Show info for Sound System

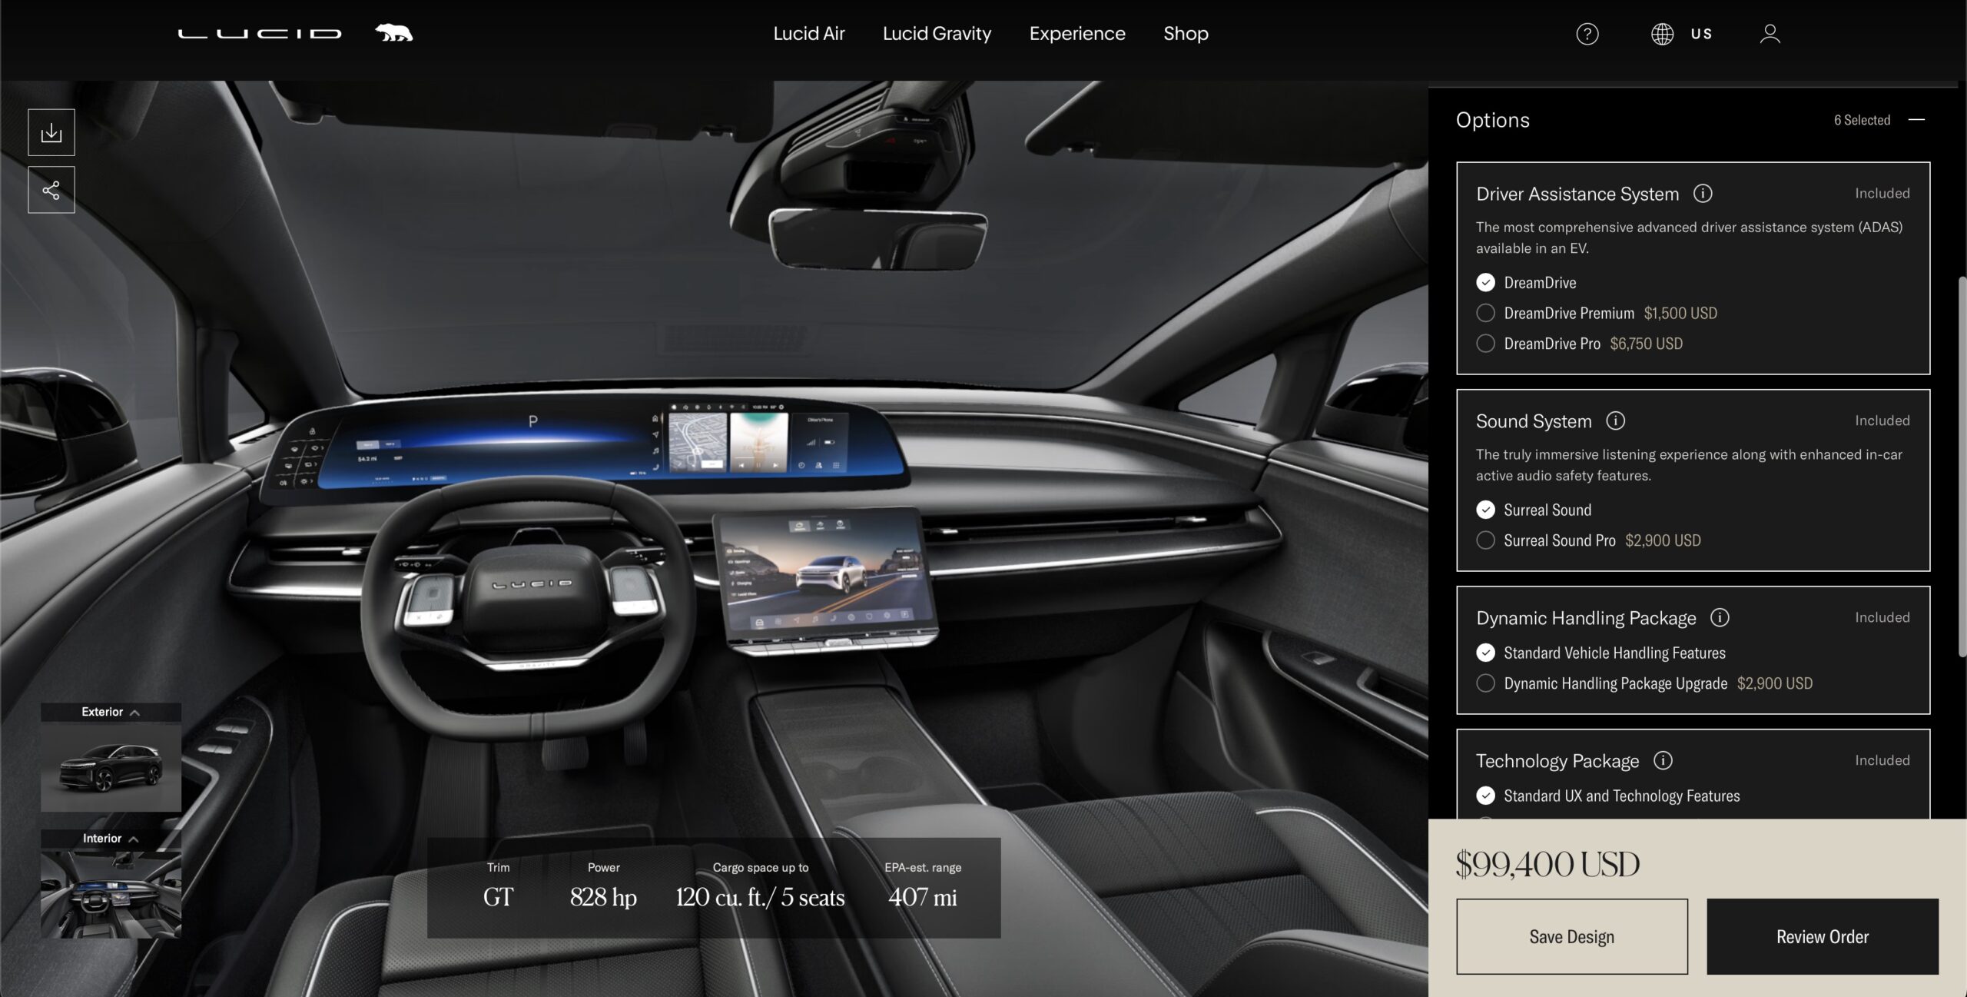pos(1616,421)
